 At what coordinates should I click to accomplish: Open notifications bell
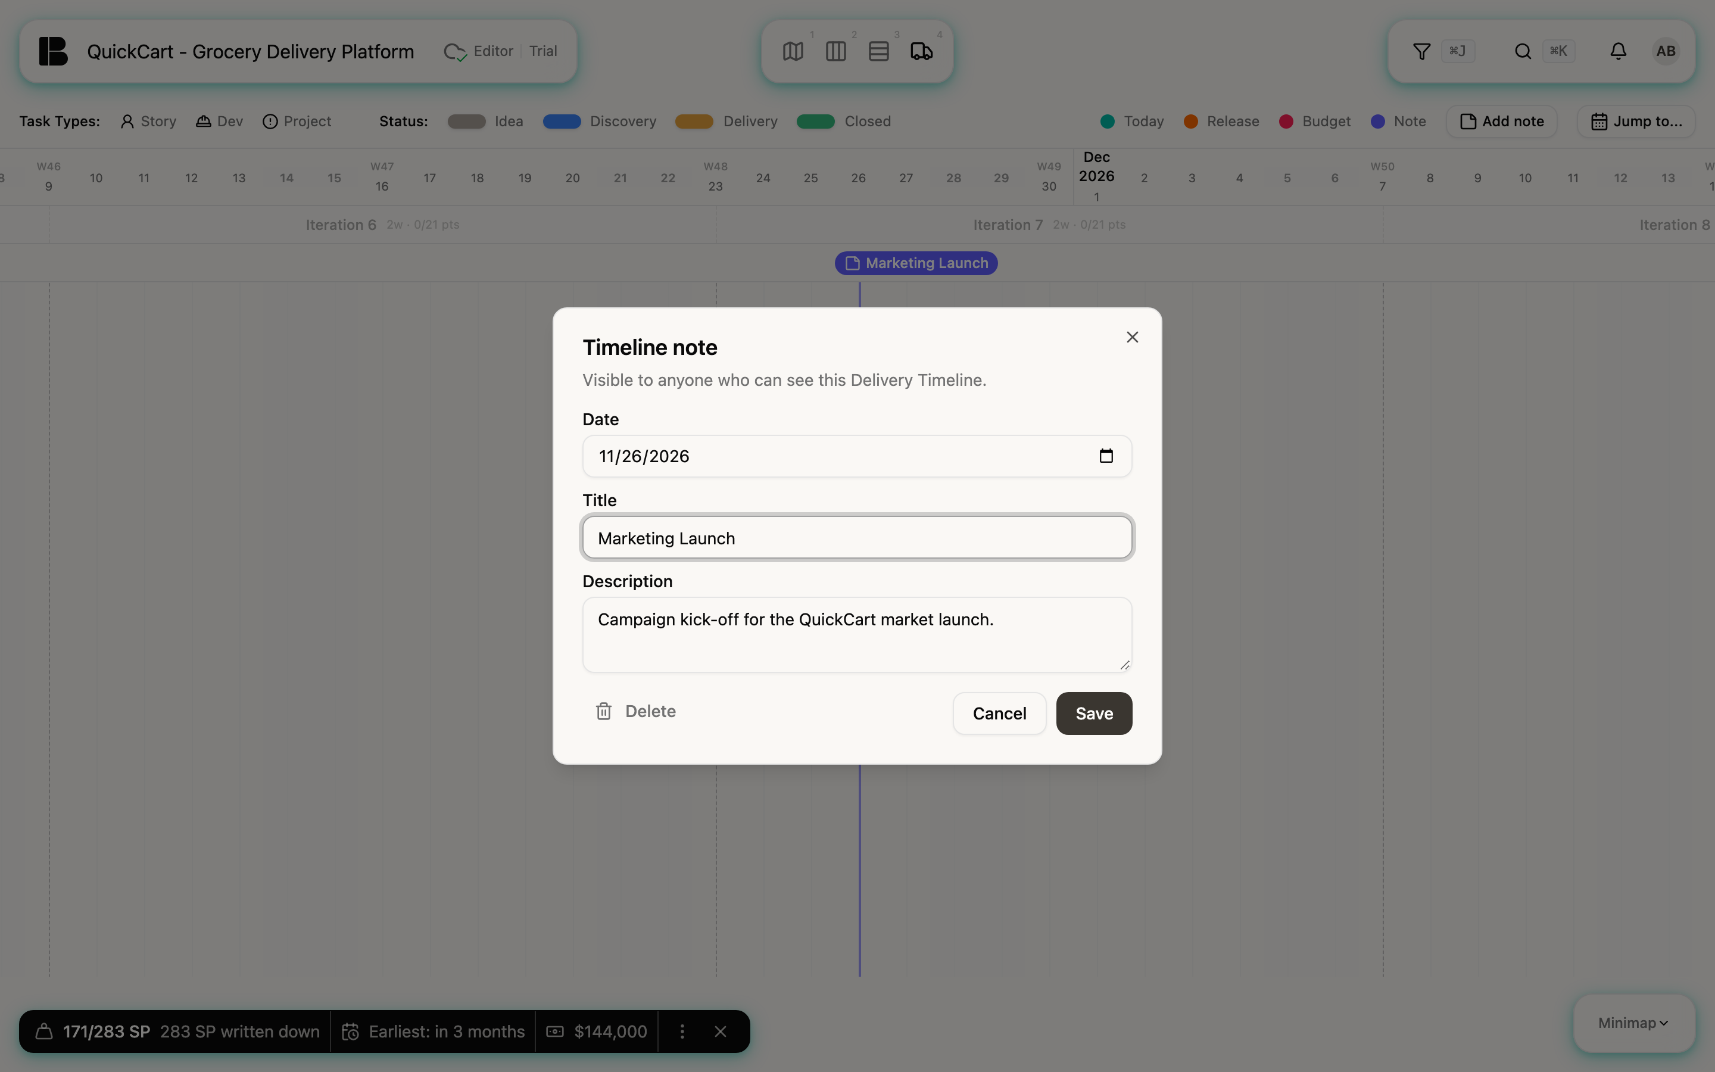(x=1618, y=51)
